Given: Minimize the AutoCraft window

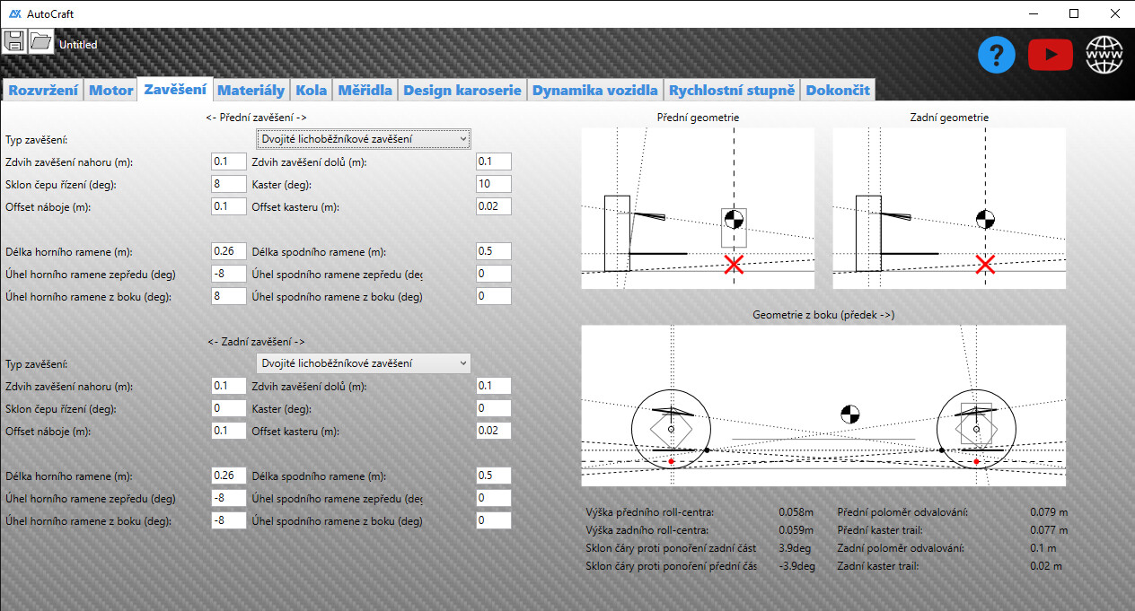Looking at the screenshot, I should tap(1032, 13).
